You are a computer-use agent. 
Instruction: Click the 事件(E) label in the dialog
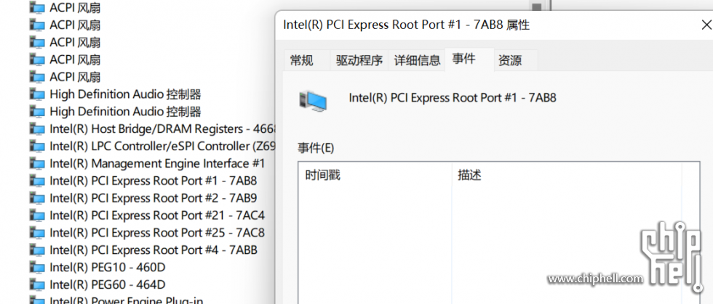tap(316, 148)
